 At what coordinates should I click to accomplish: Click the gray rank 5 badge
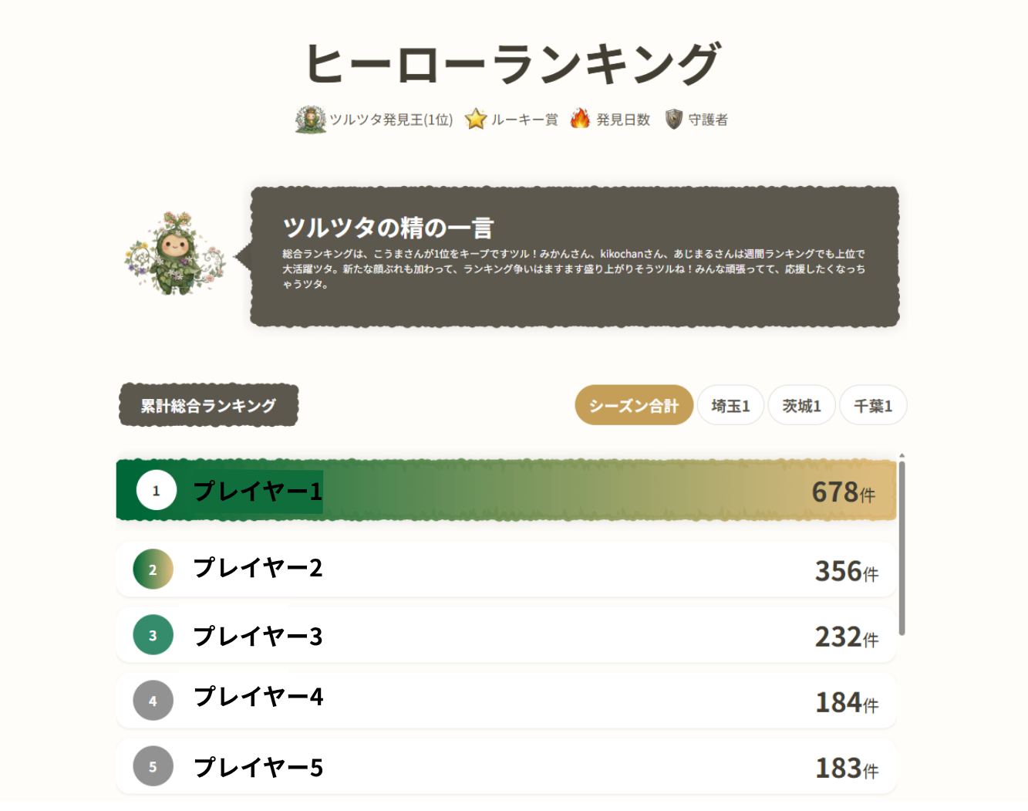pyautogui.click(x=153, y=766)
